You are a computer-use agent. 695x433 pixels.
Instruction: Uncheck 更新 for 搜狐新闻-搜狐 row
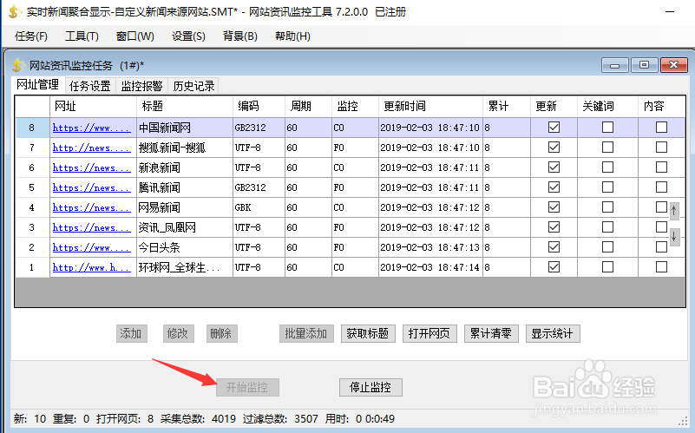pos(554,148)
